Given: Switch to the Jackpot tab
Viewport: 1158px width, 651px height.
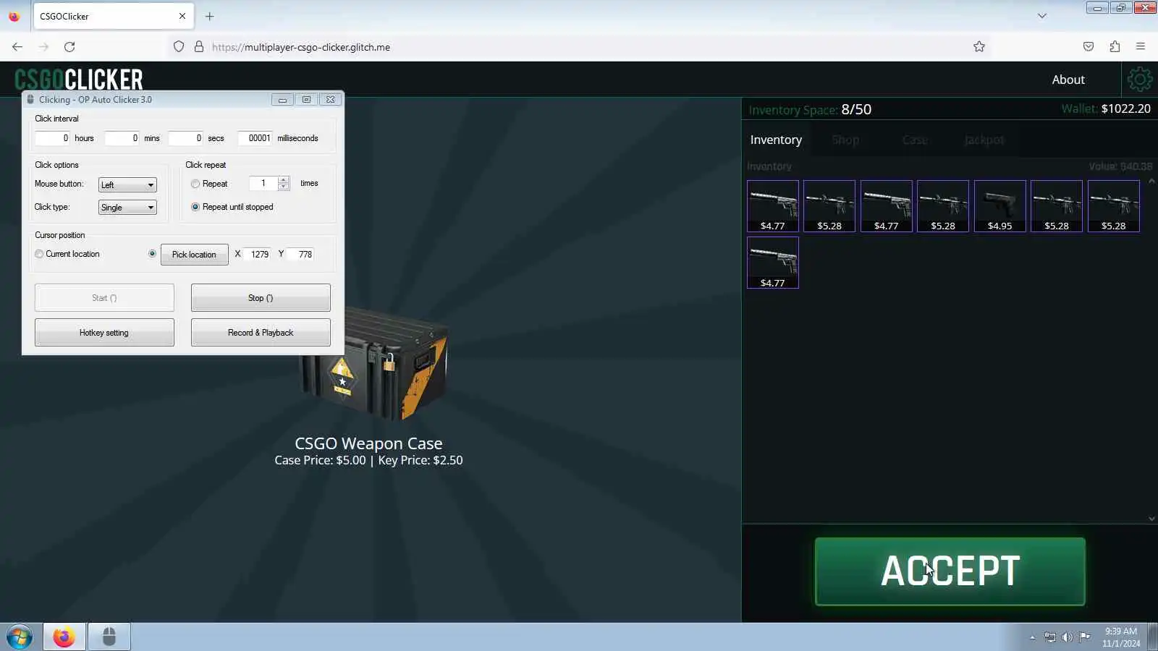Looking at the screenshot, I should 984,140.
